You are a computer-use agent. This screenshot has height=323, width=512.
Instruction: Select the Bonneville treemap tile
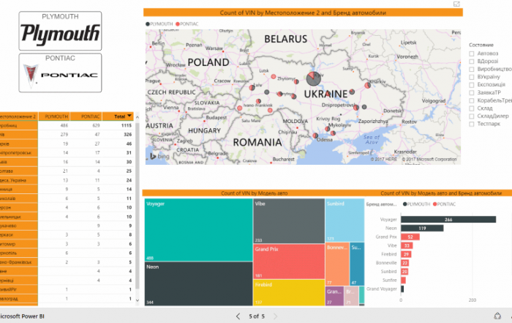(x=337, y=264)
